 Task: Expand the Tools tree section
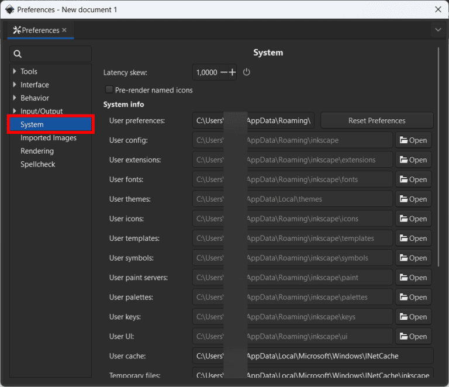click(x=15, y=71)
